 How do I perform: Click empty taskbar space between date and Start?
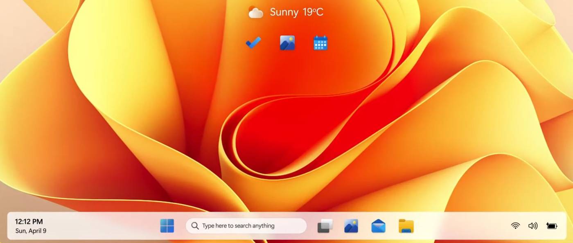pyautogui.click(x=102, y=226)
